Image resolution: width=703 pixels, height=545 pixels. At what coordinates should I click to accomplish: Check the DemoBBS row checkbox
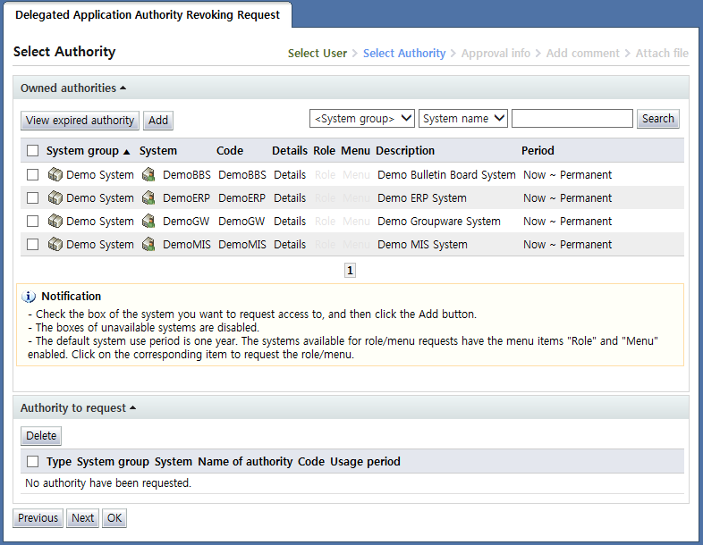pos(33,175)
